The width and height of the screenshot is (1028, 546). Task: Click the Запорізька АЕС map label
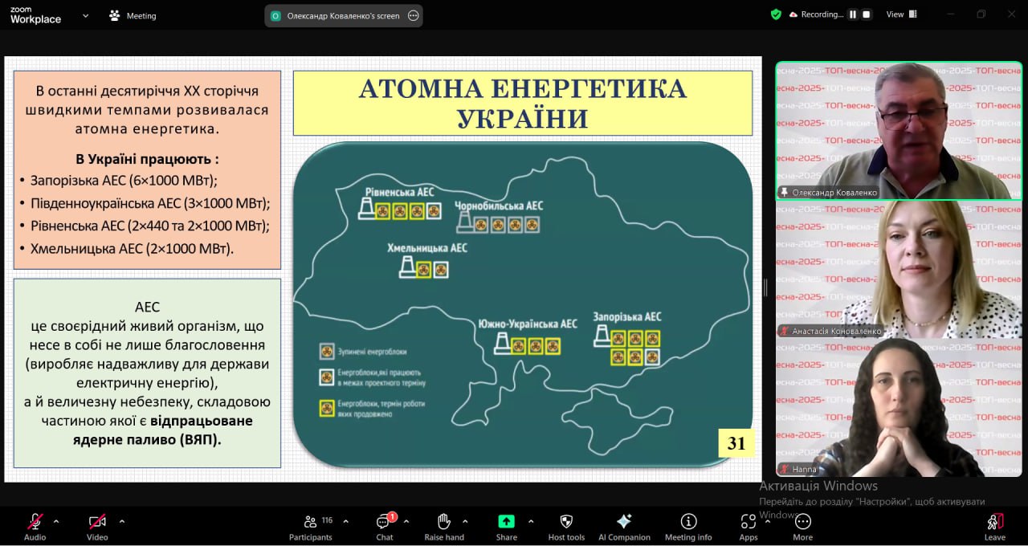tap(627, 317)
